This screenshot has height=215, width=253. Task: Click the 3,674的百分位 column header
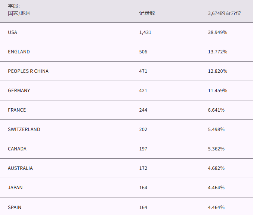click(224, 13)
